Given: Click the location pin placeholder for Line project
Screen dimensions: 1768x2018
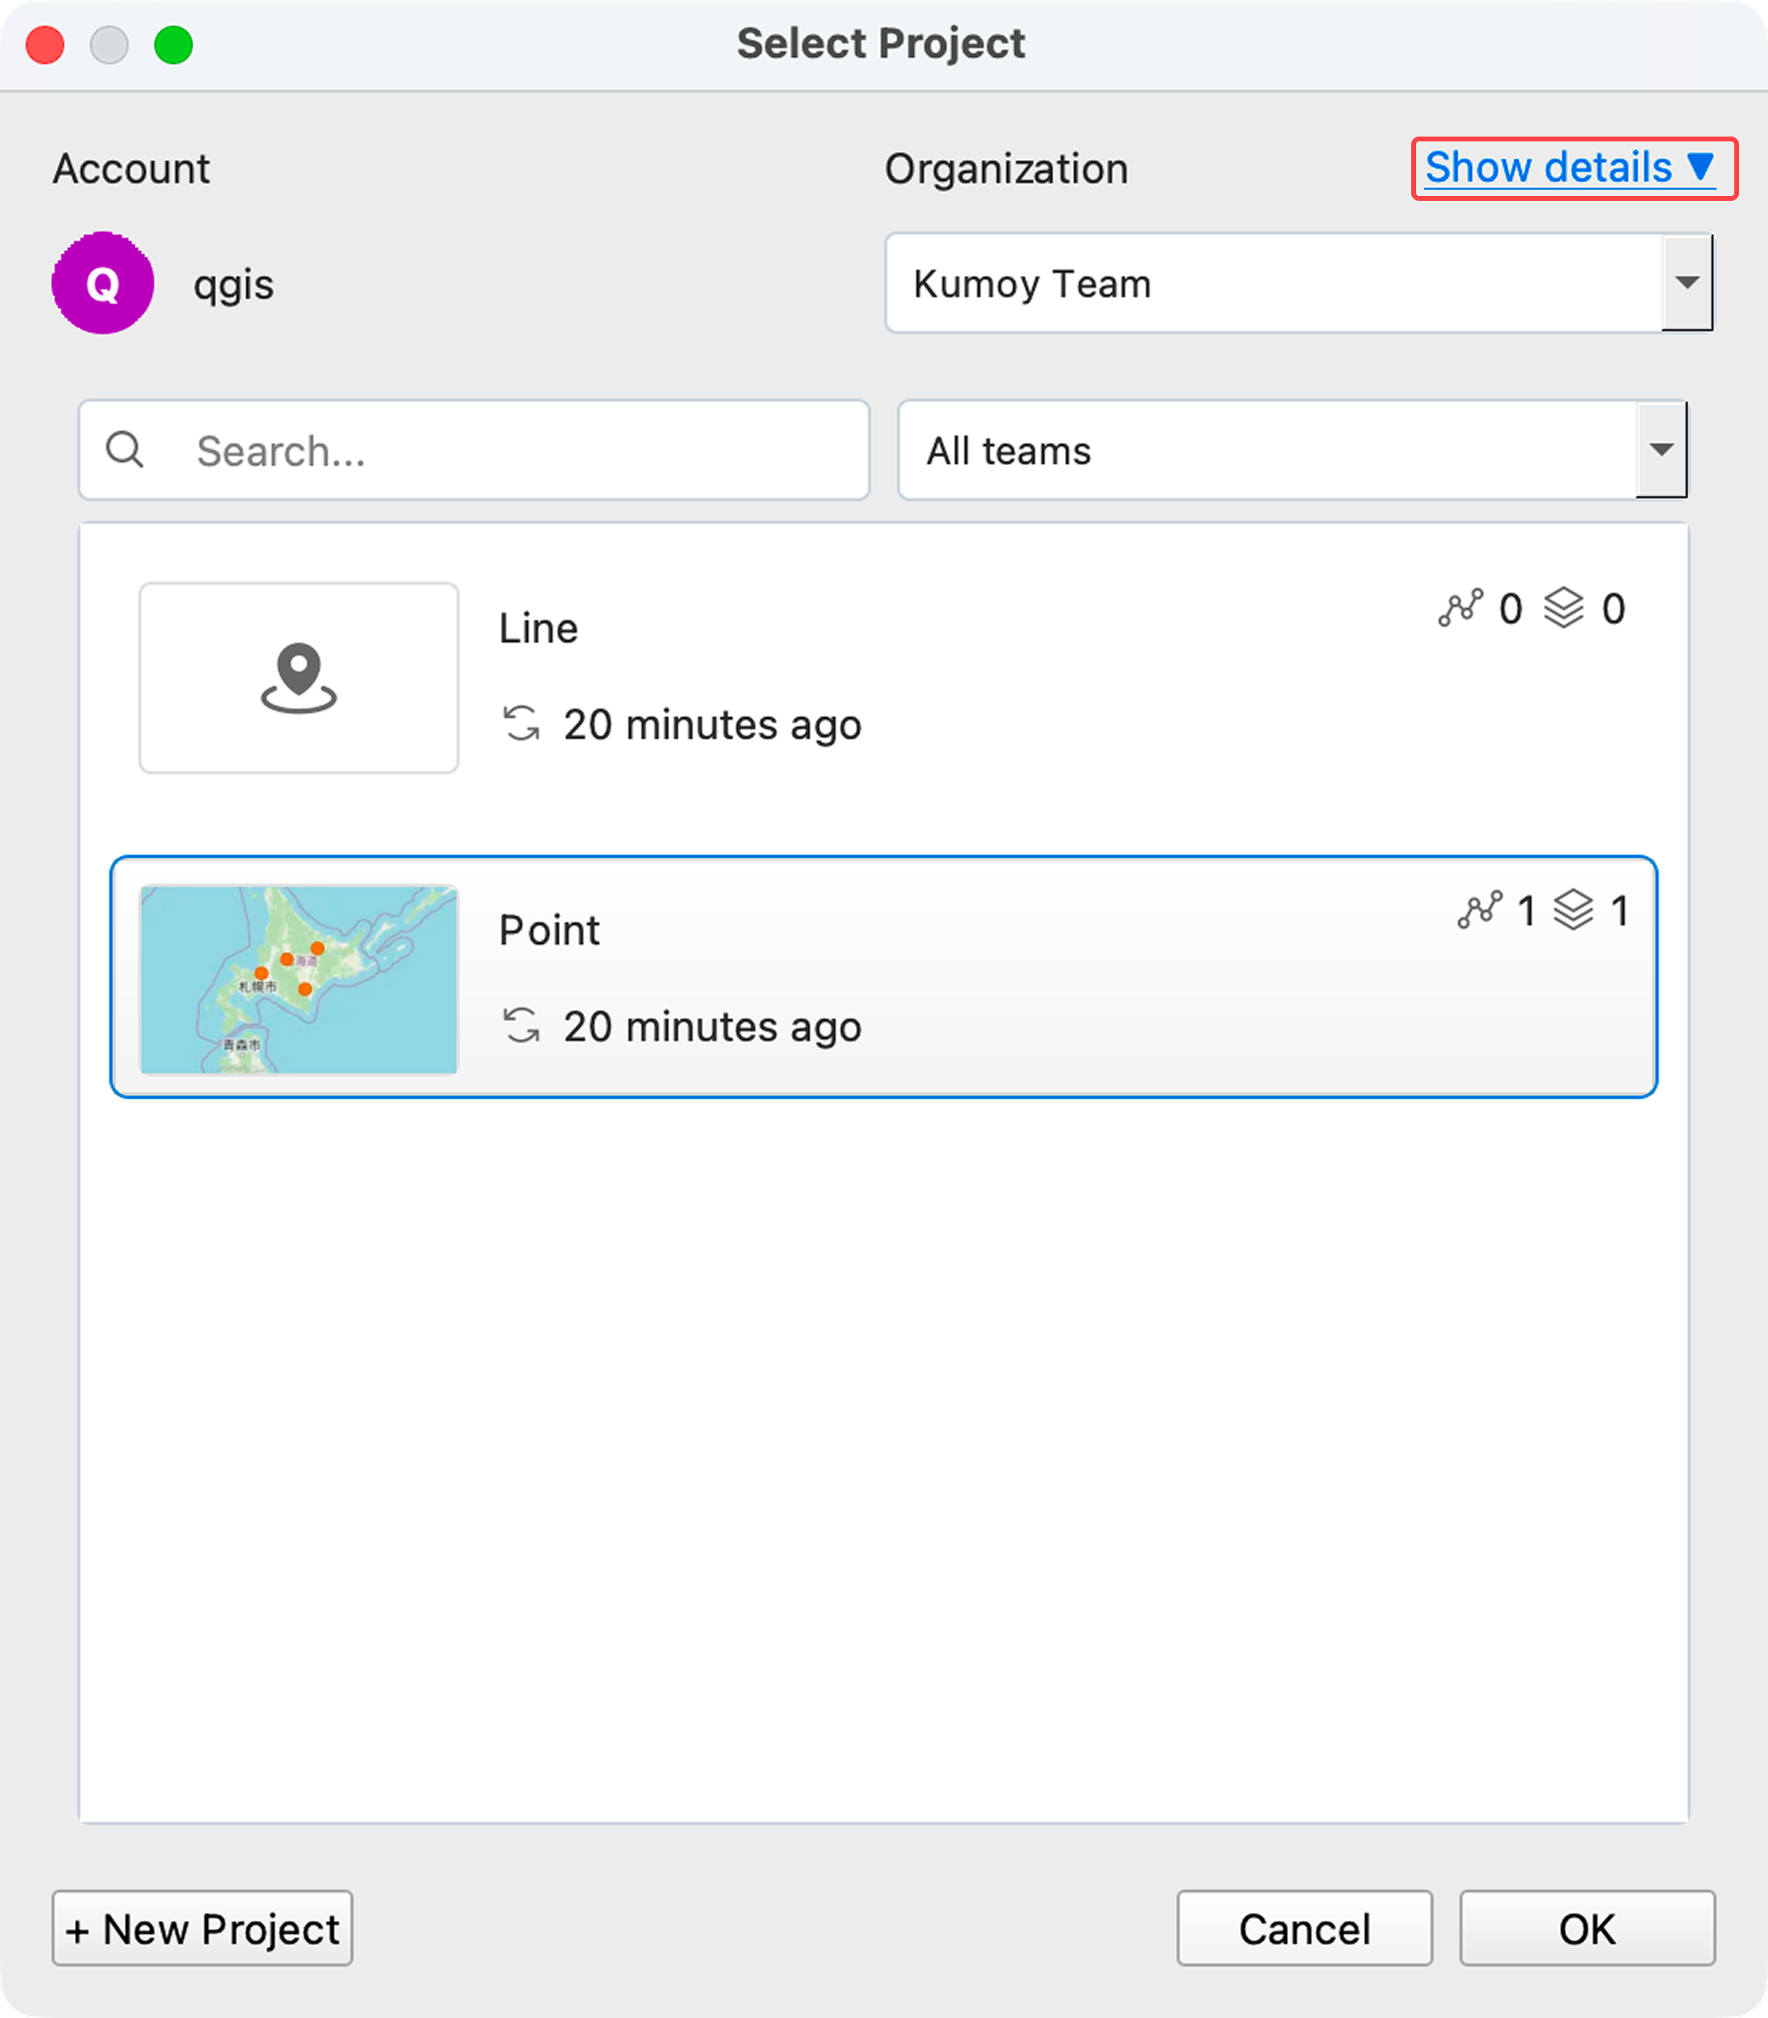Looking at the screenshot, I should pos(298,679).
